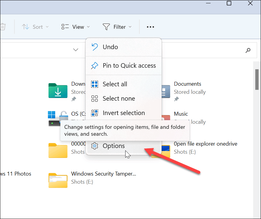Viewport: 261px width, 219px height.
Task: Select the Music folder label
Action: coord(181,114)
